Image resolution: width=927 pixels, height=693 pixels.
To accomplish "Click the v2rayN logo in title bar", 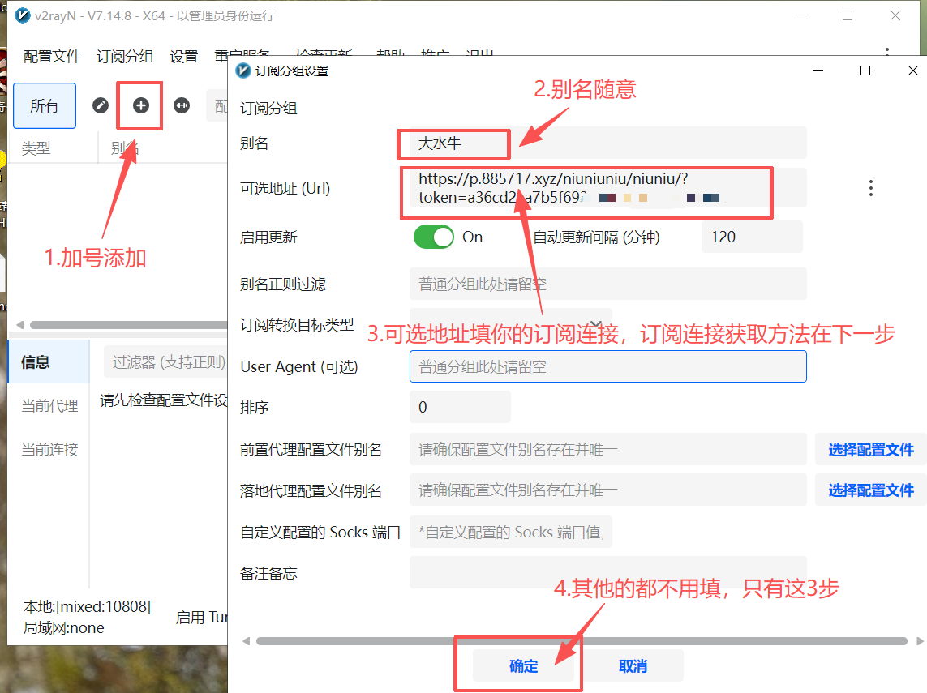I will [x=22, y=15].
